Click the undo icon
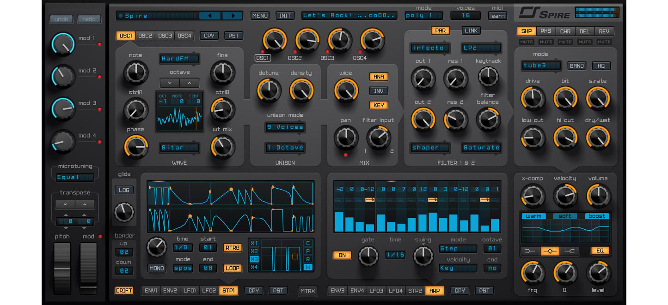Viewport: 668px width, 305px height. coord(61,19)
